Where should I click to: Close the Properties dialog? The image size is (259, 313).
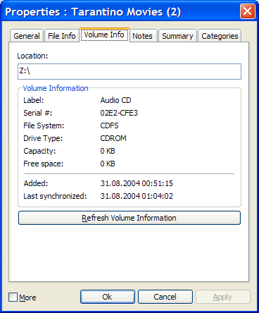pyautogui.click(x=248, y=11)
